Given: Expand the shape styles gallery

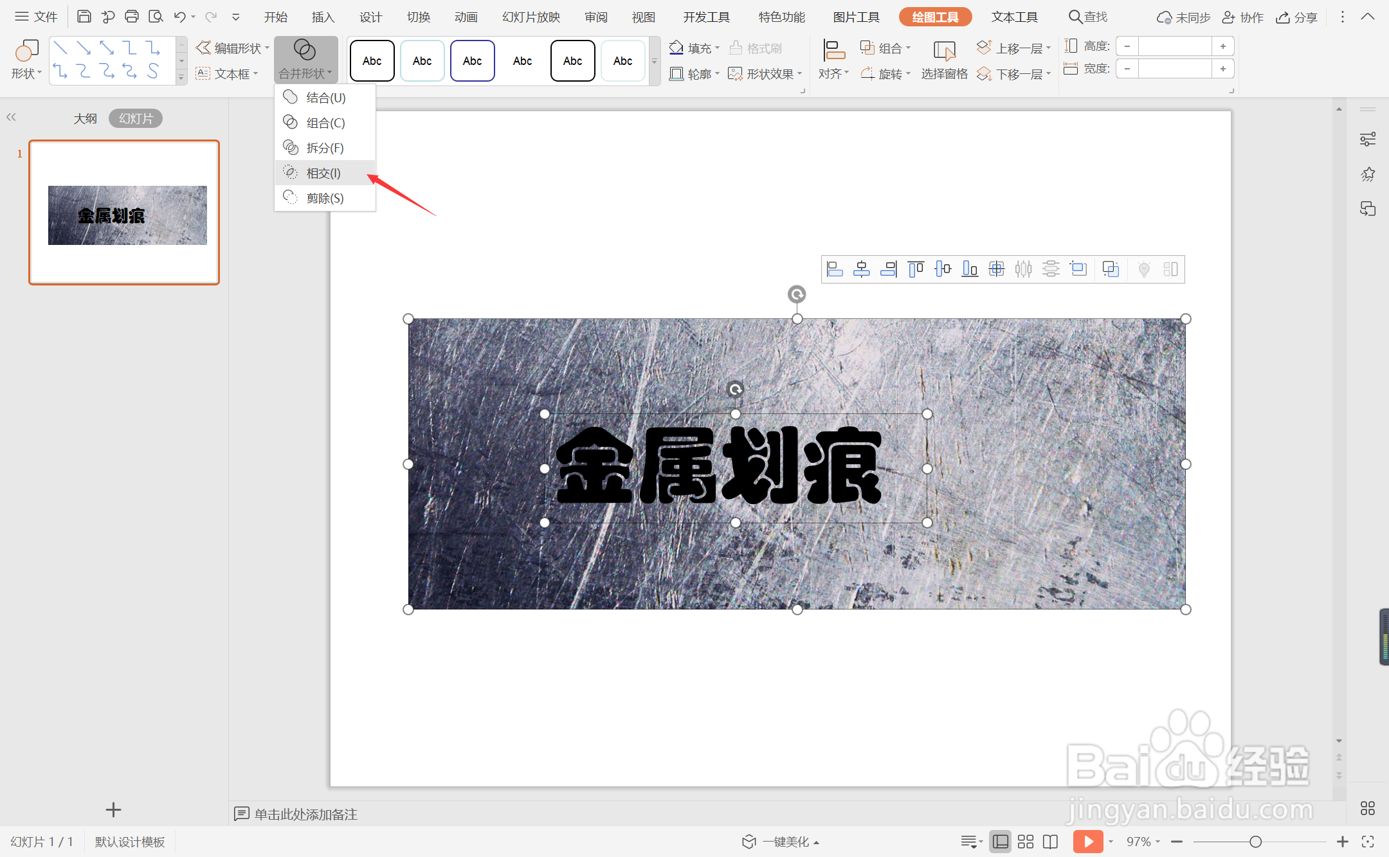Looking at the screenshot, I should click(x=655, y=61).
